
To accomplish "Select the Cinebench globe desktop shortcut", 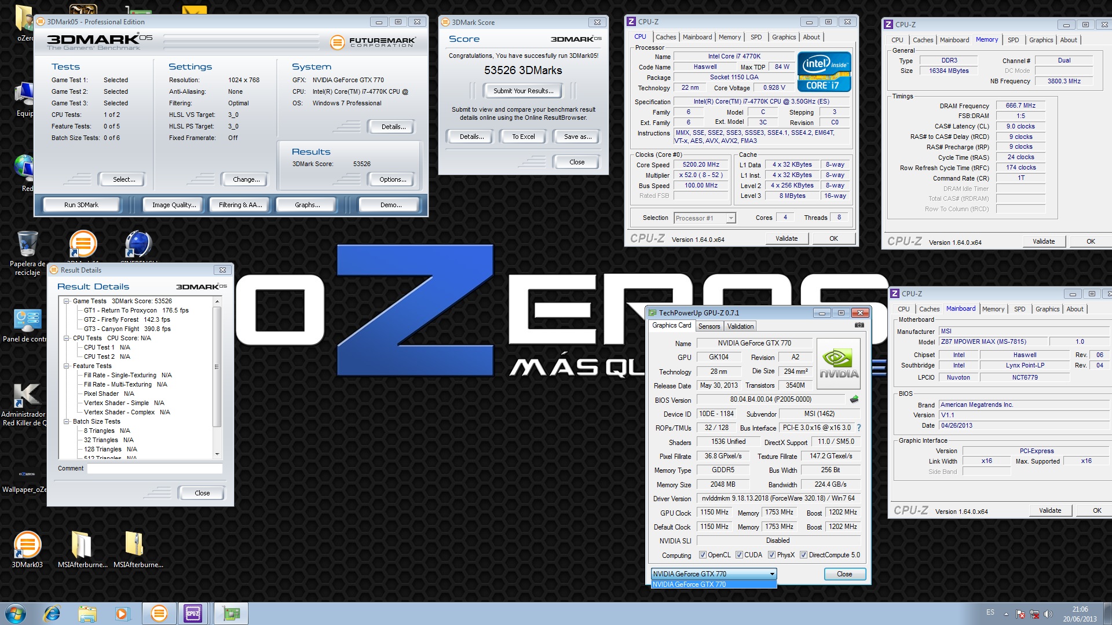I will (138, 244).
